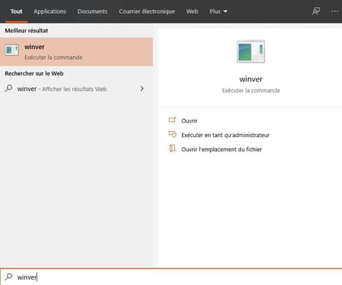Viewport: 342px width, 285px height.
Task: Select the Web tab
Action: (192, 12)
